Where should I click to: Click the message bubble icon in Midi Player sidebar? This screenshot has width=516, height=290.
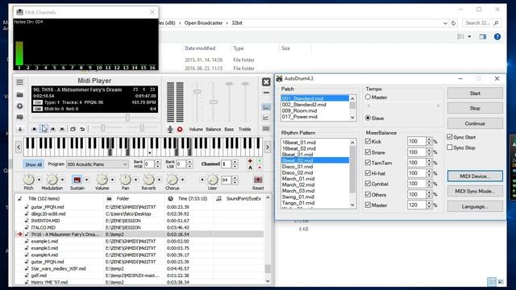[19, 117]
